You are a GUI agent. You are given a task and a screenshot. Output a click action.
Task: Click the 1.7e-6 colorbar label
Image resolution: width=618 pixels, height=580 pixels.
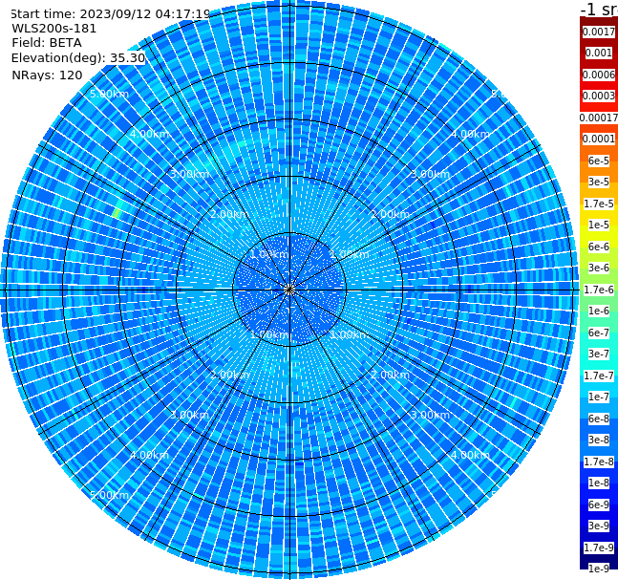599,290
